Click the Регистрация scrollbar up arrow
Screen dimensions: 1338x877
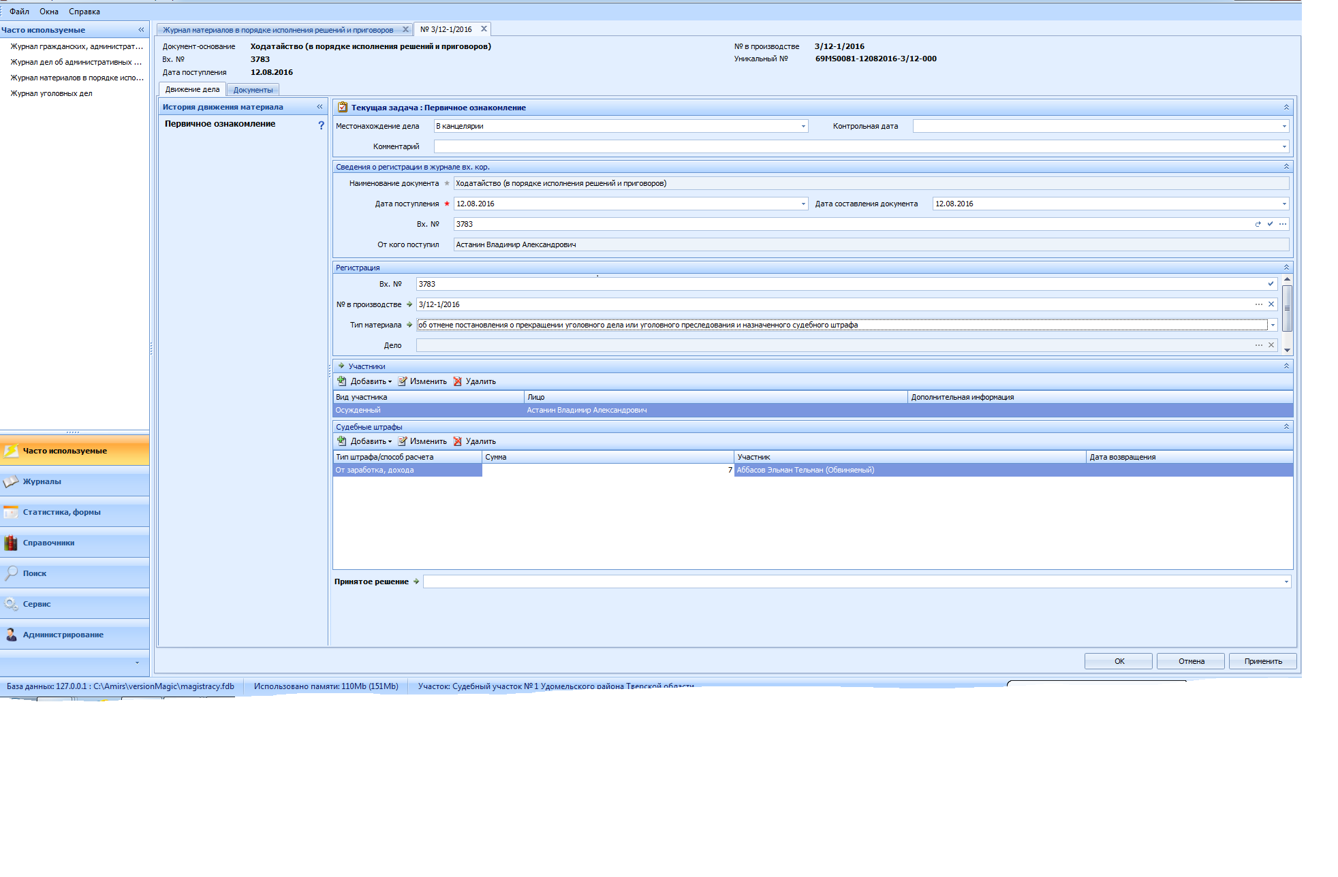(1287, 279)
